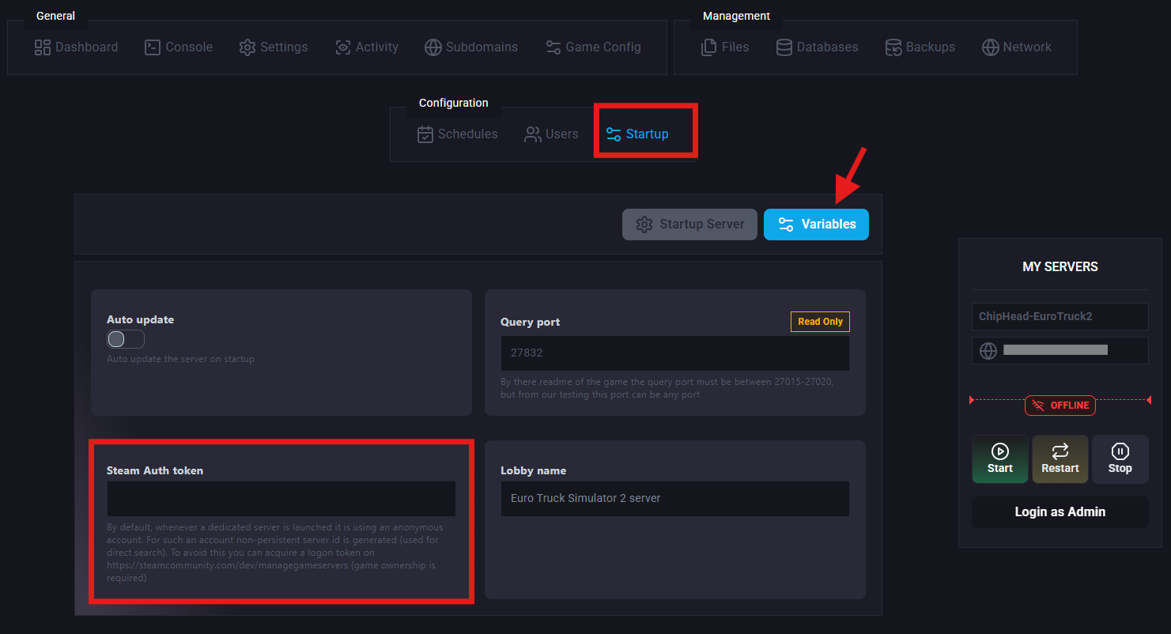The height and width of the screenshot is (634, 1171).
Task: Click the Dashboard grid icon
Action: (x=43, y=47)
